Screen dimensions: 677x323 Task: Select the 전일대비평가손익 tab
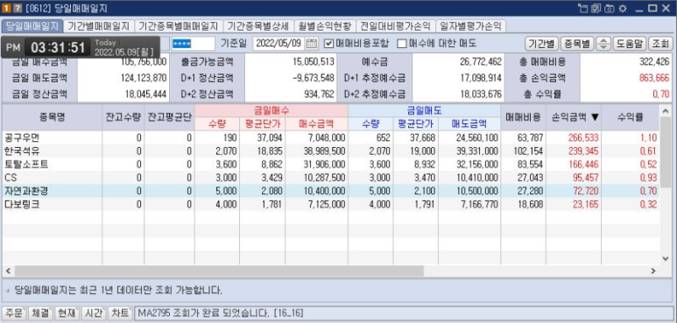coord(396,26)
